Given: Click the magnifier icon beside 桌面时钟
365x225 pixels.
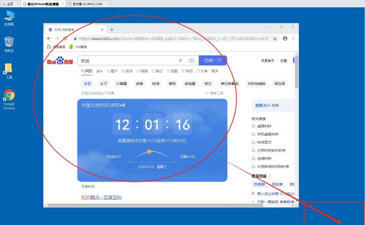Looking at the screenshot, I should tap(253, 126).
